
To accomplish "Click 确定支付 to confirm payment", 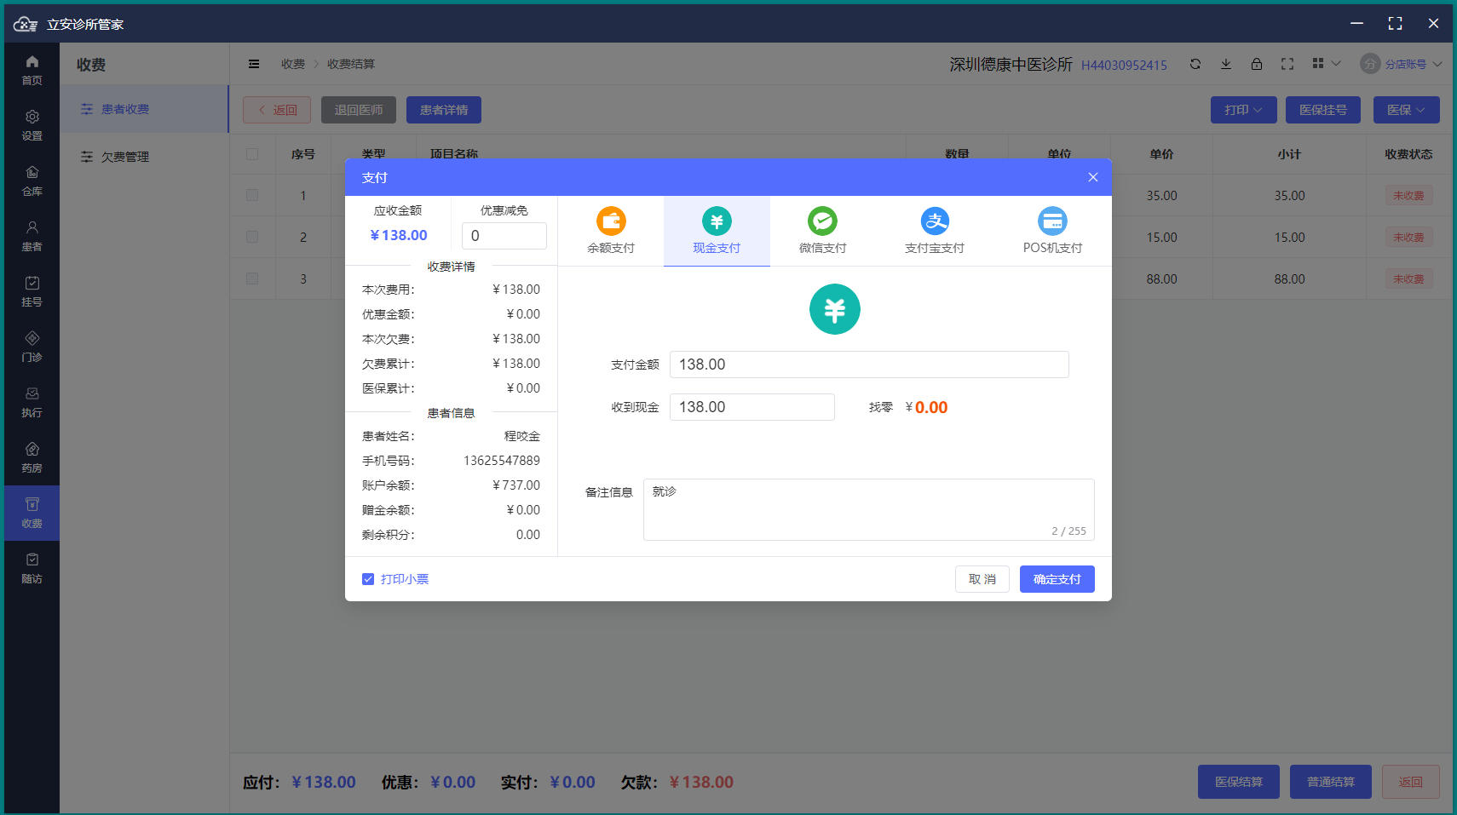I will [1057, 579].
